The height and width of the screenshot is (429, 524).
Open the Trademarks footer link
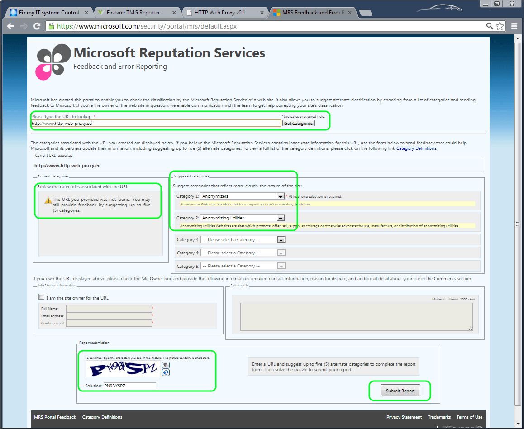tap(439, 417)
